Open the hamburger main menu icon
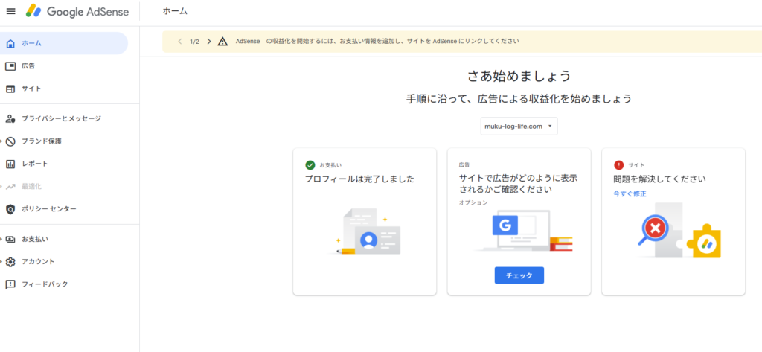Screen dimensions: 762x352 tap(10, 11)
